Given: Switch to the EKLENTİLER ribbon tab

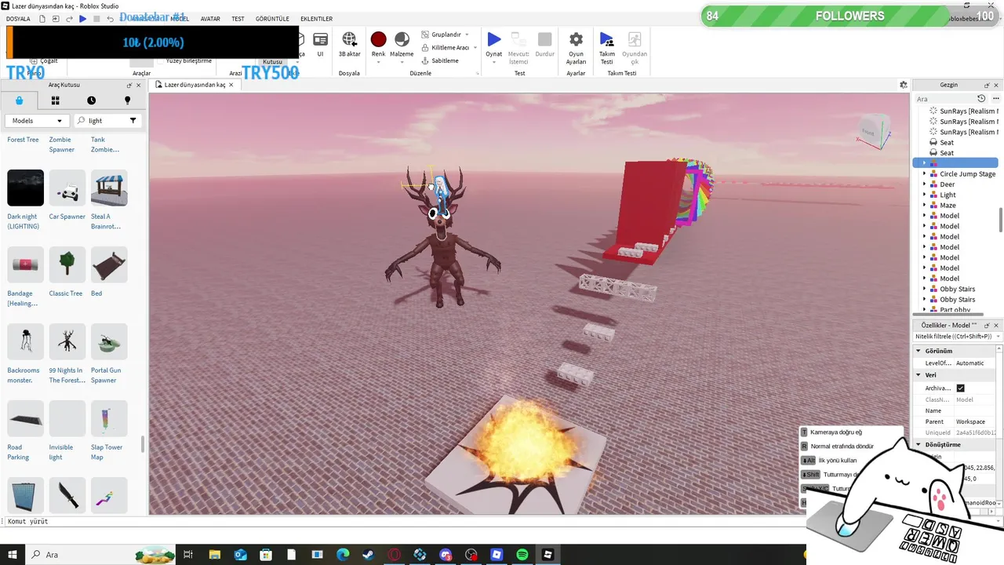Looking at the screenshot, I should 316,19.
